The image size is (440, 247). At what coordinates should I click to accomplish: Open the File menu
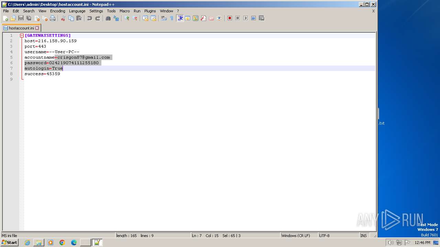point(6,11)
